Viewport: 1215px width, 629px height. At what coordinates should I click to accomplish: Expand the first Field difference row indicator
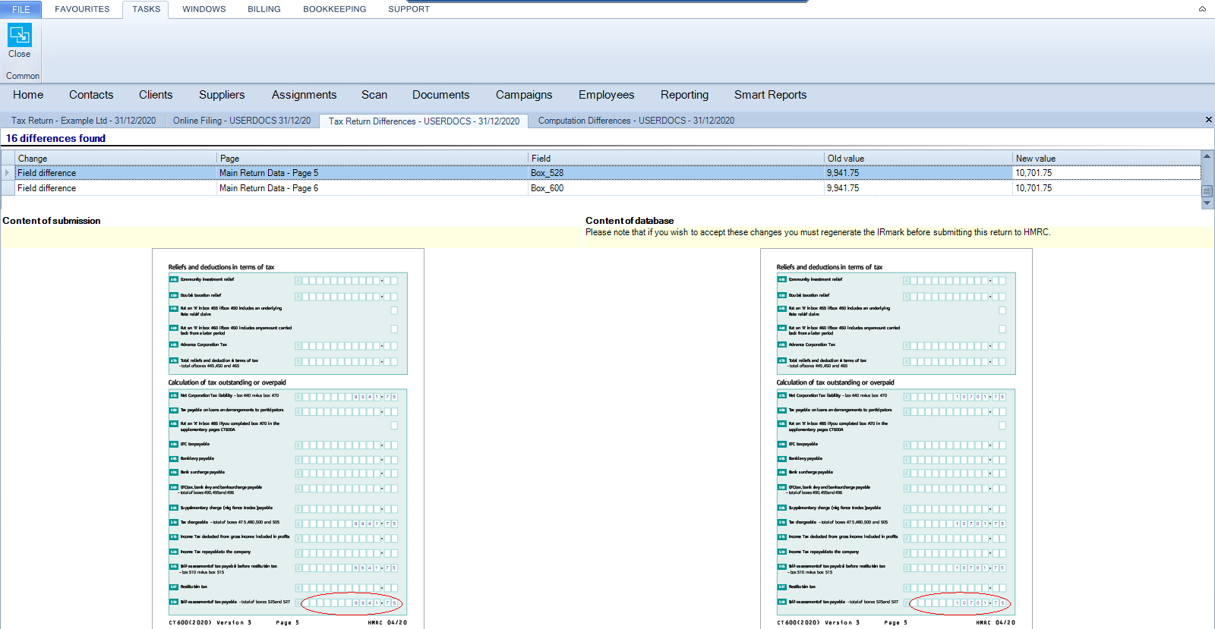click(x=8, y=173)
